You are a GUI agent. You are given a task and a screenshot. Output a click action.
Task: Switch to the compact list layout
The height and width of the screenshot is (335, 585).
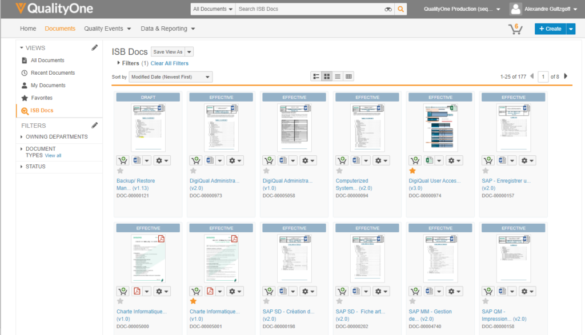pos(338,76)
